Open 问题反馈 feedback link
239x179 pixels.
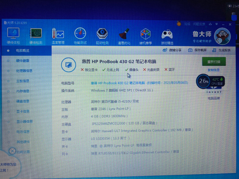pos(199,24)
